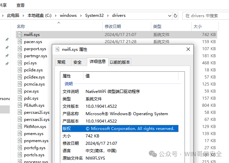The height and width of the screenshot is (163, 229).
Task: Click the first quick access pin icon
Action: point(7,39)
